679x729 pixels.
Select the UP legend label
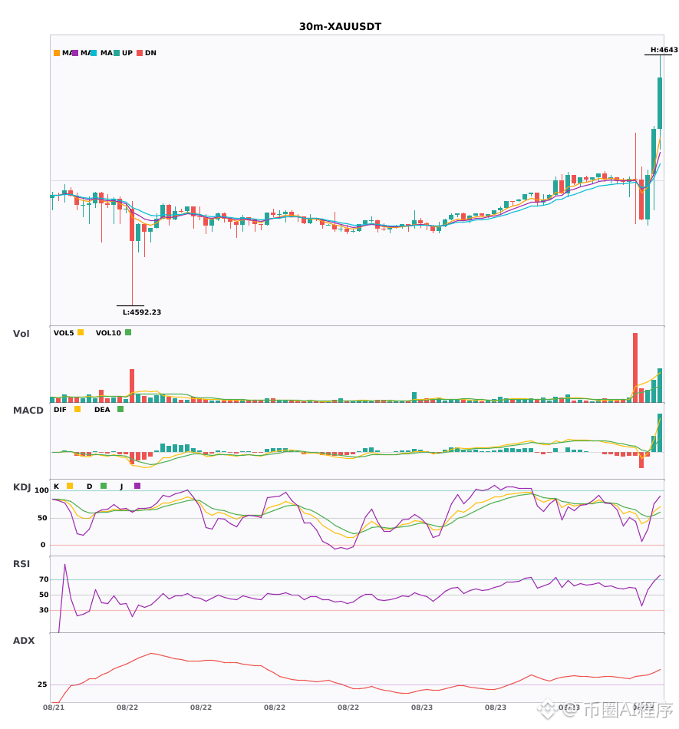127,53
